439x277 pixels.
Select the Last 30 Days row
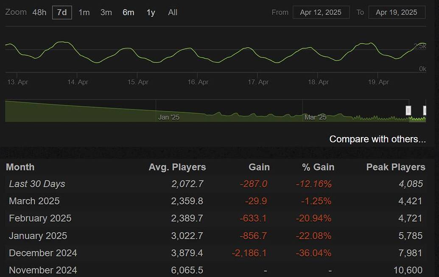[37, 184]
